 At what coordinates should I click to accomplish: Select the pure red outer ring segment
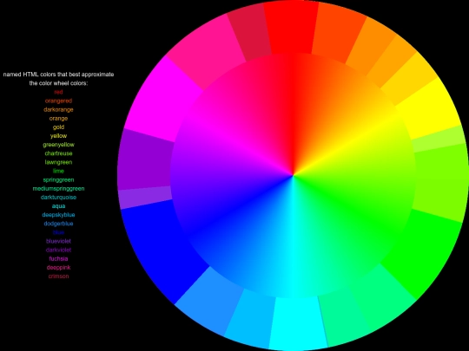[291, 27]
